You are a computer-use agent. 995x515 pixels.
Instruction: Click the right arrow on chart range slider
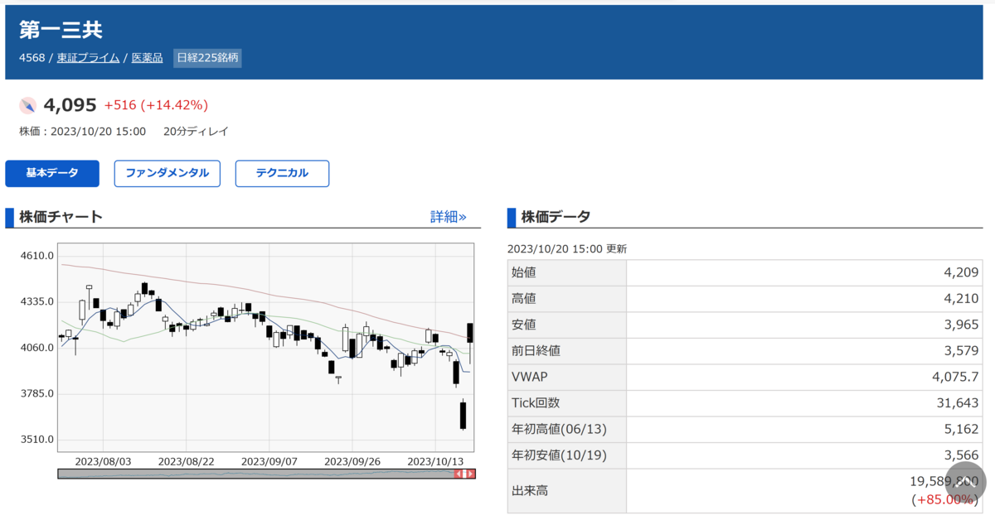click(471, 474)
